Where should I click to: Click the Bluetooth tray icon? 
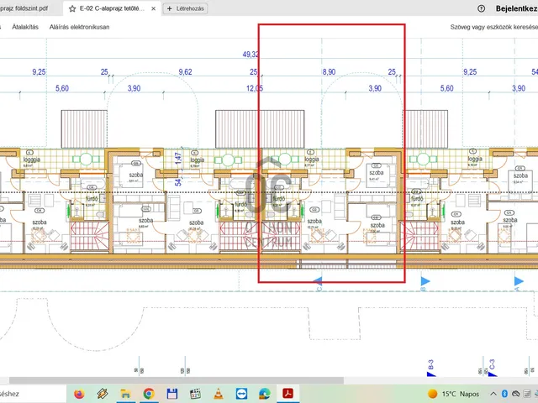point(504,394)
